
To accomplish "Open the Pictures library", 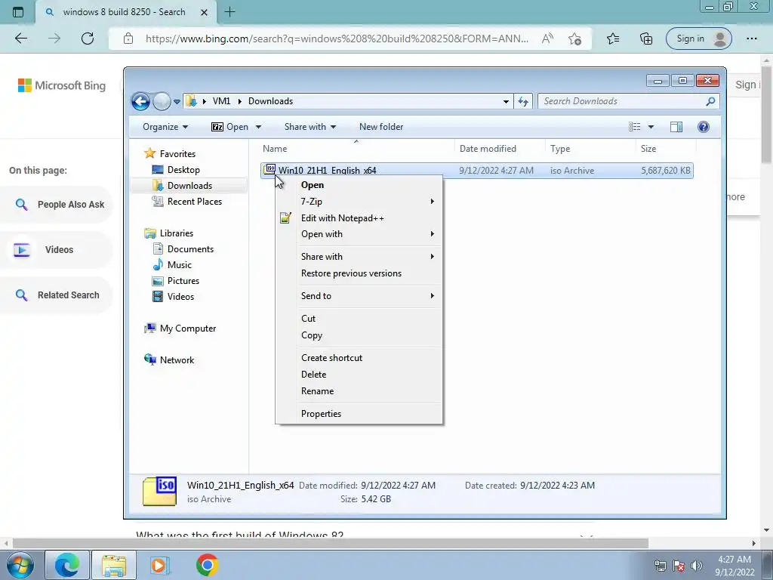I will click(x=176, y=281).
